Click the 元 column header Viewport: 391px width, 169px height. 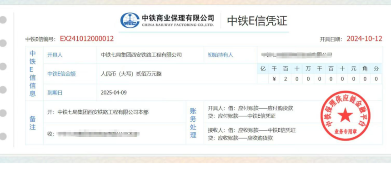click(x=354, y=69)
